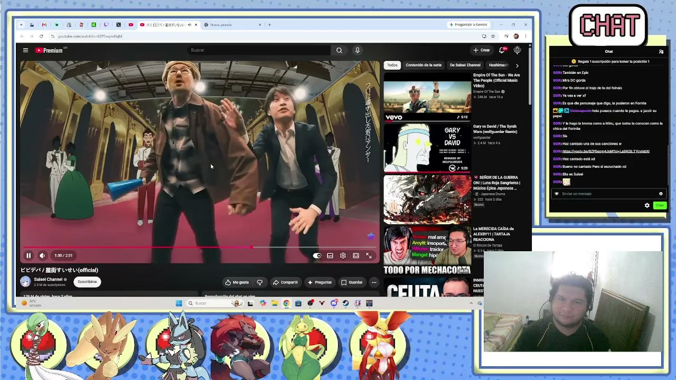
Task: Share the video with Compartir
Action: click(x=285, y=282)
